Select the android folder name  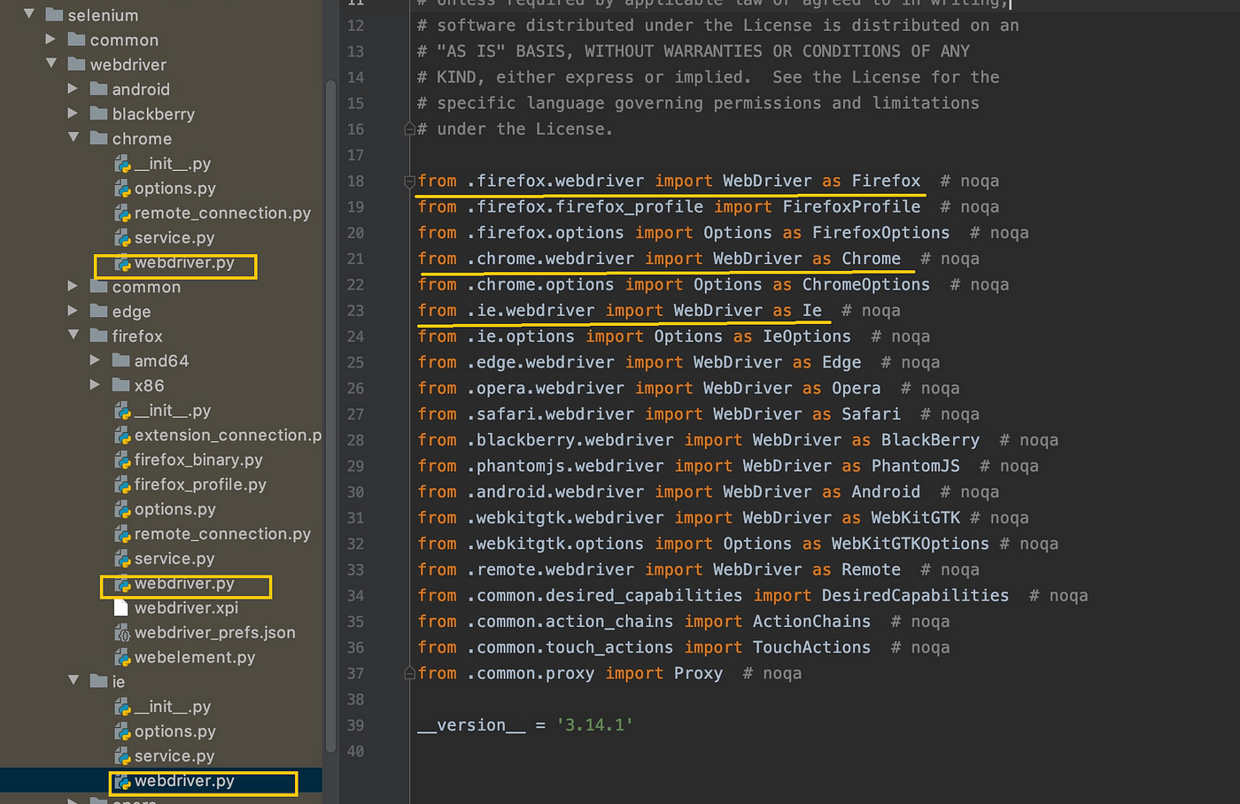[141, 89]
